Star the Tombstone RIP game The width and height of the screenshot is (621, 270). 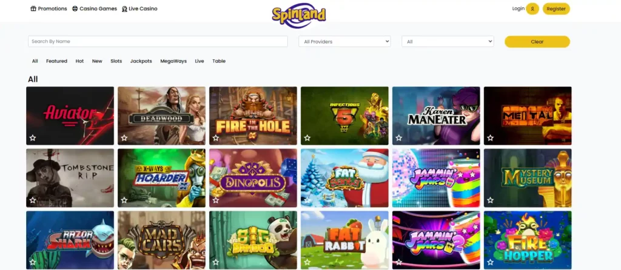point(33,200)
